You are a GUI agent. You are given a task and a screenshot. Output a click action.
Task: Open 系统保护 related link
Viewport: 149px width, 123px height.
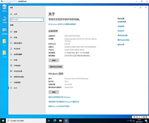pos(121,31)
